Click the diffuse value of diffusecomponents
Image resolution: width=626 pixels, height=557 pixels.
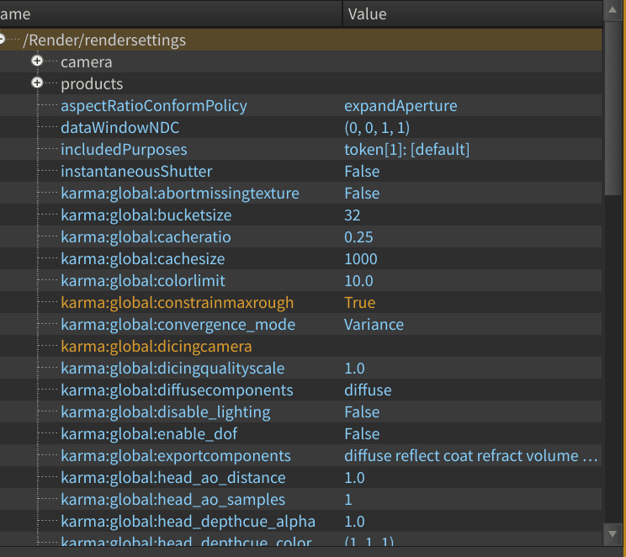click(368, 390)
